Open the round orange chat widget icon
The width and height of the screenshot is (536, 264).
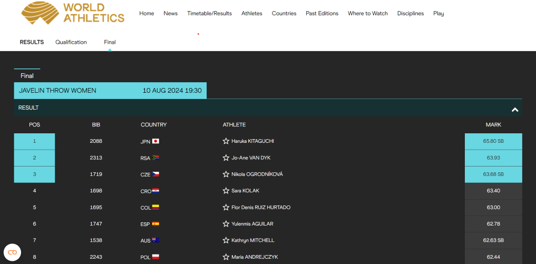[12, 252]
